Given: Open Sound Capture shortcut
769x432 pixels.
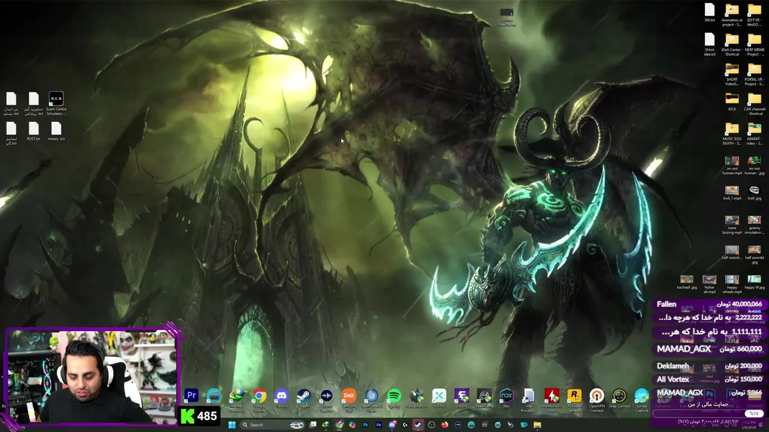Looking at the screenshot, I should [x=326, y=400].
